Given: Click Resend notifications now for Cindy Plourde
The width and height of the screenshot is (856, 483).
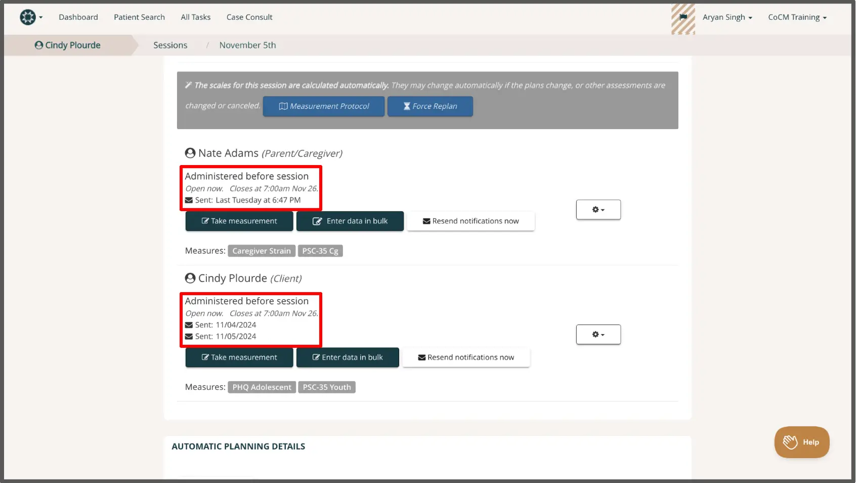Looking at the screenshot, I should coord(465,357).
